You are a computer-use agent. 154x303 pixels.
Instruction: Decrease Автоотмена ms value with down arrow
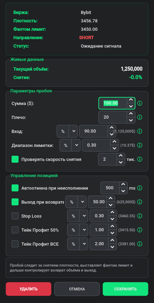123,191
